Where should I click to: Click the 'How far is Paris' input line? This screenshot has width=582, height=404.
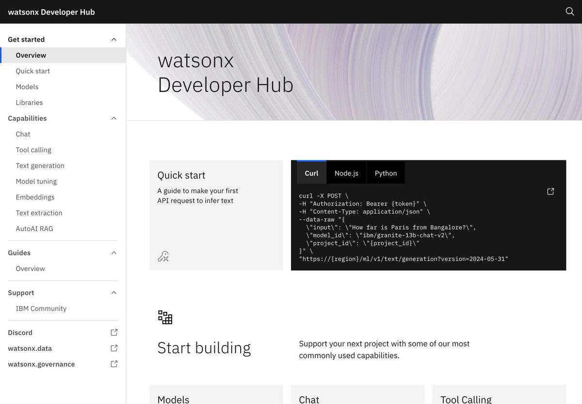[391, 227]
